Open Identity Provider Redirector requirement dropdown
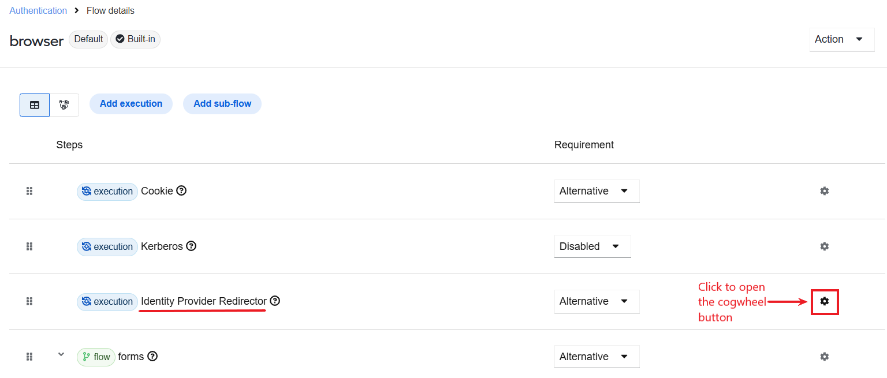 point(597,301)
